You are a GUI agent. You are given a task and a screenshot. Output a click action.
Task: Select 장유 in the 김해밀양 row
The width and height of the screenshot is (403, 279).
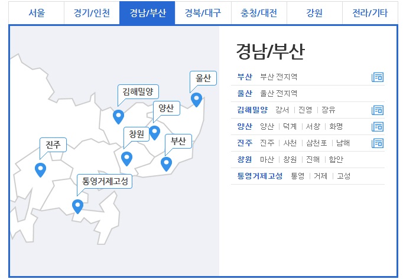tap(328, 110)
